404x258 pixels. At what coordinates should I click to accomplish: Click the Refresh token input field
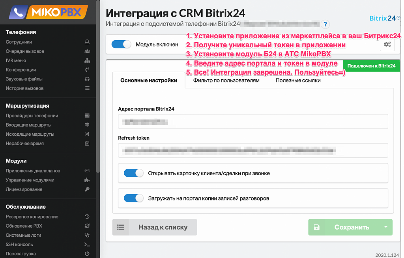pyautogui.click(x=253, y=150)
